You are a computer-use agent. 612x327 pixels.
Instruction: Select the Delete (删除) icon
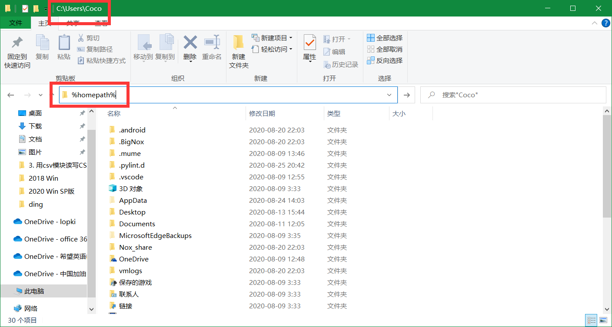[190, 48]
